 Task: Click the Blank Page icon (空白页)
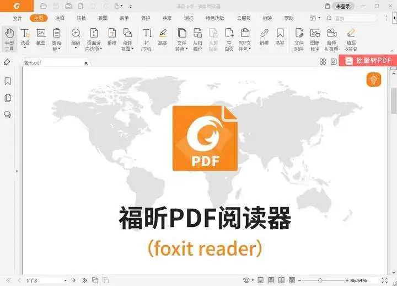(229, 33)
